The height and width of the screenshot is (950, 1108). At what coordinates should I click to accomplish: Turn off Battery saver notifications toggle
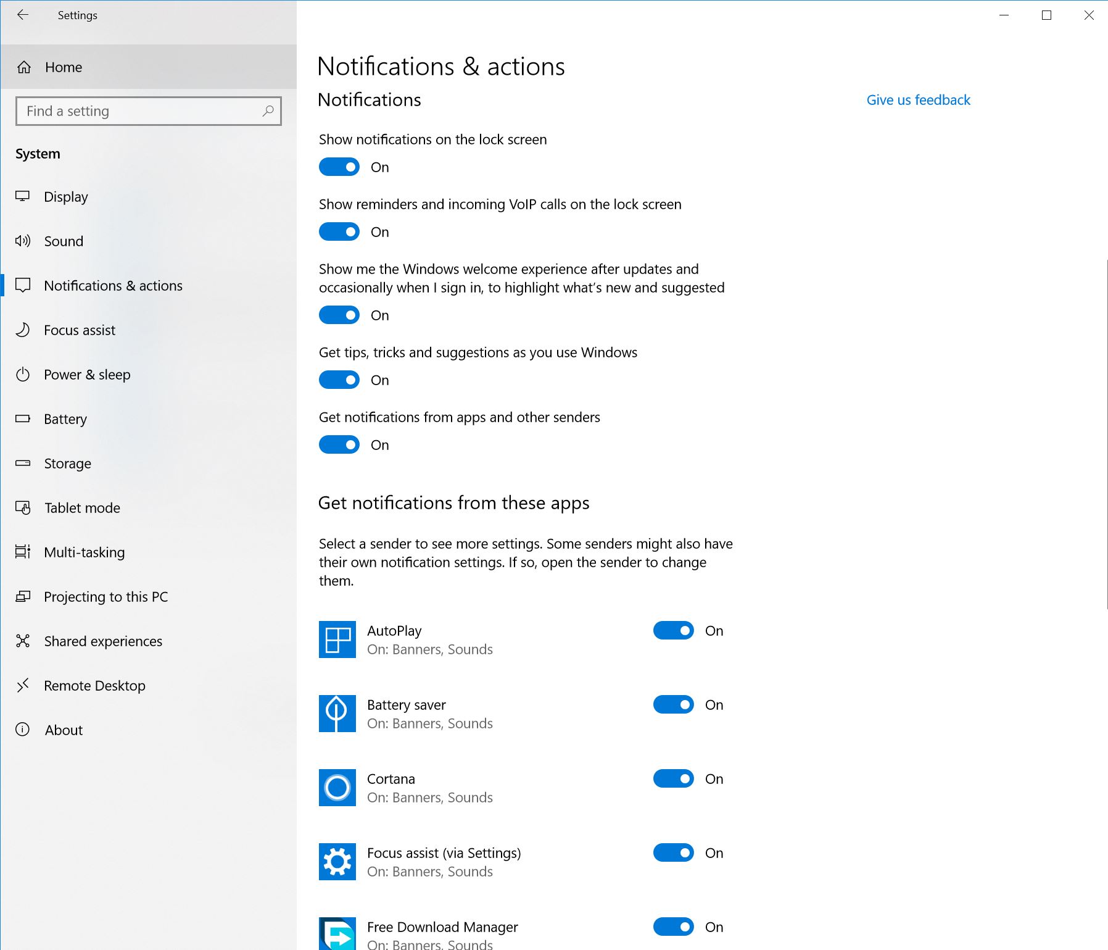point(674,704)
